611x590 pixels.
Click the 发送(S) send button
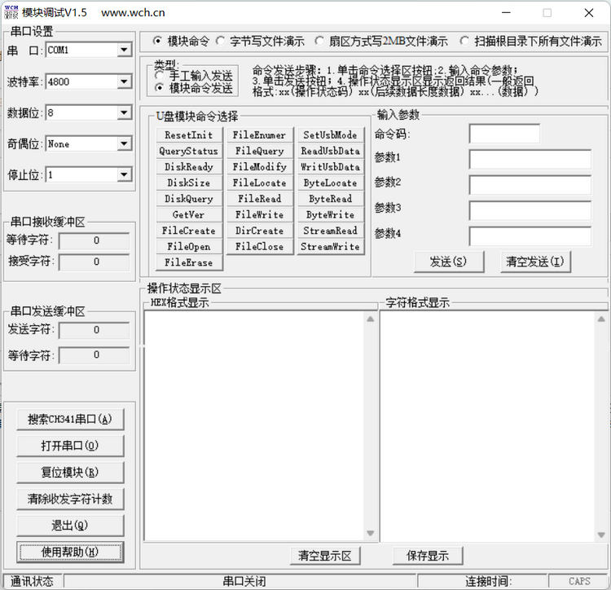pos(447,262)
